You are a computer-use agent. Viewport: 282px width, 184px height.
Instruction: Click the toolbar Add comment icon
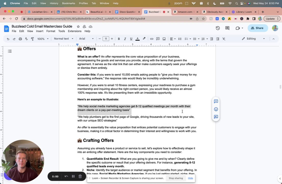coord(158,39)
